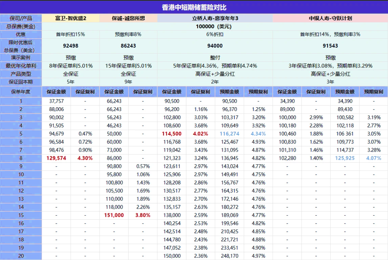Click the value 125,467 in year 6
Viewport: 388px width, 260px height.
230,142
